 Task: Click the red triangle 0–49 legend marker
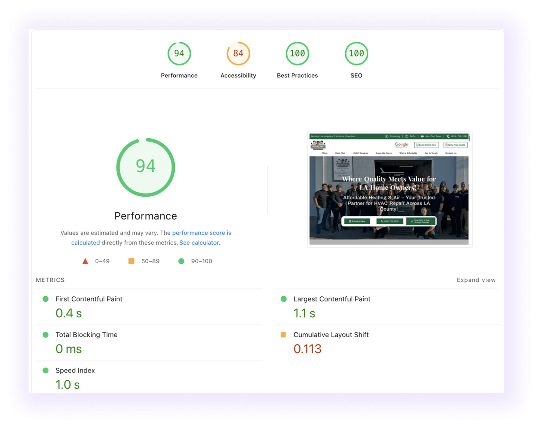coord(85,261)
